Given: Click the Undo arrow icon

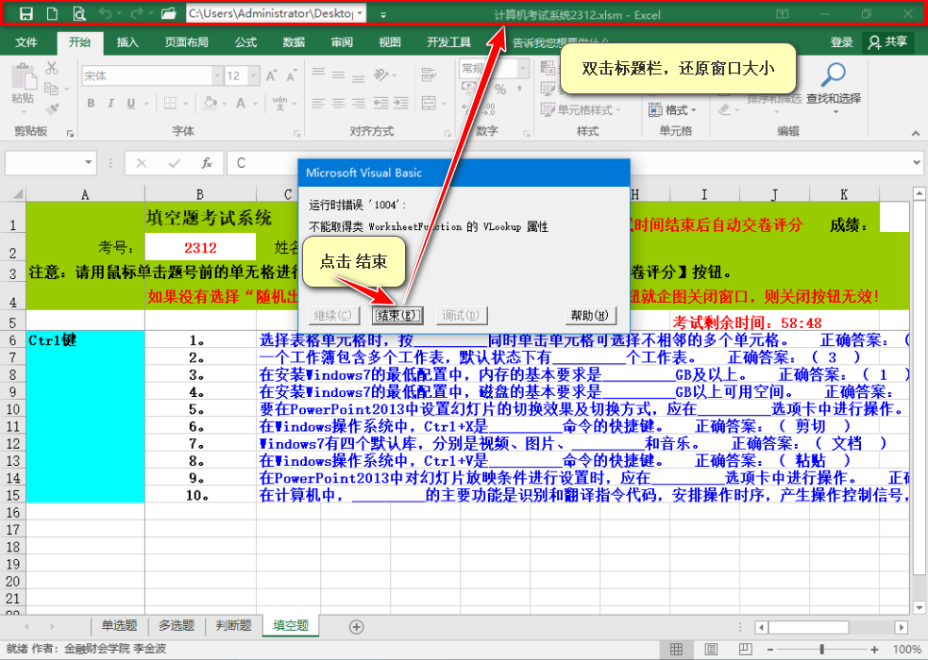Looking at the screenshot, I should pyautogui.click(x=105, y=13).
